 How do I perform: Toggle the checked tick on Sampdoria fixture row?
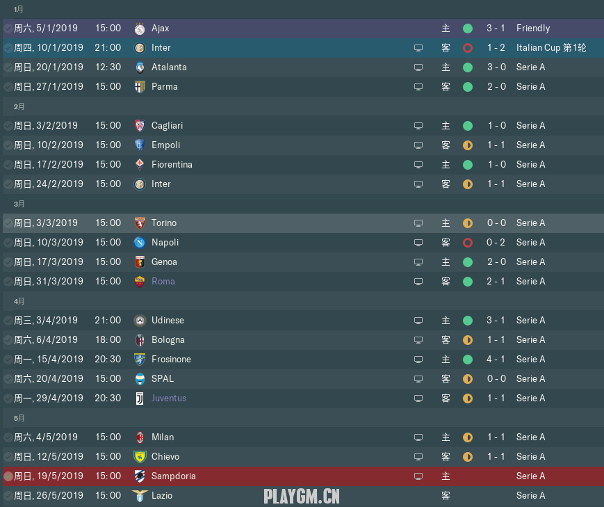pyautogui.click(x=8, y=476)
